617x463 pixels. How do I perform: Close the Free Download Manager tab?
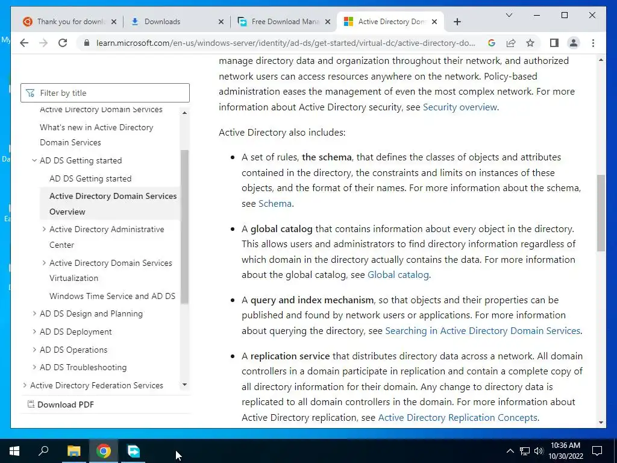click(327, 22)
